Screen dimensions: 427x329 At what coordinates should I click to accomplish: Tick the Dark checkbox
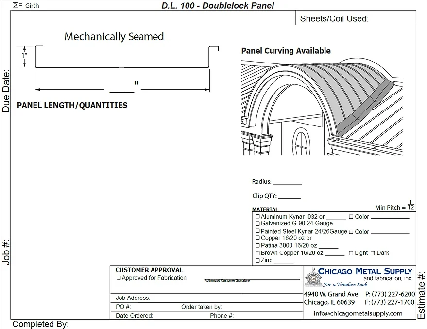[x=373, y=253]
